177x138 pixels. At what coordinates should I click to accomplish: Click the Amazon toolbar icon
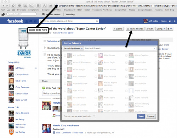(x=44, y=6)
